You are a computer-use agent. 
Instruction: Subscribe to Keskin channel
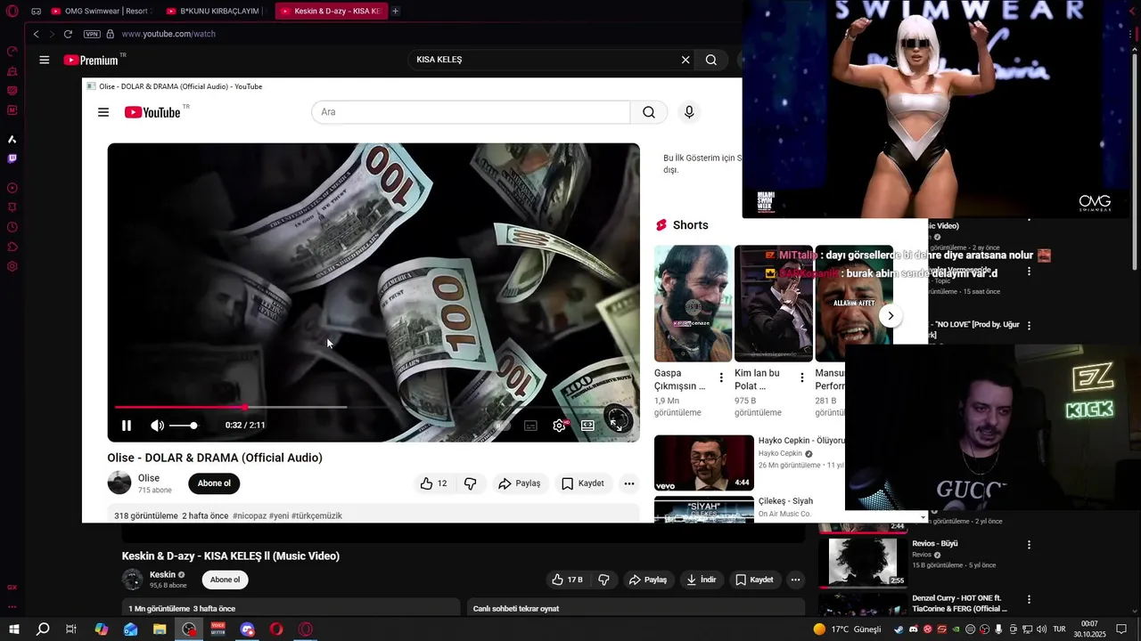point(225,580)
